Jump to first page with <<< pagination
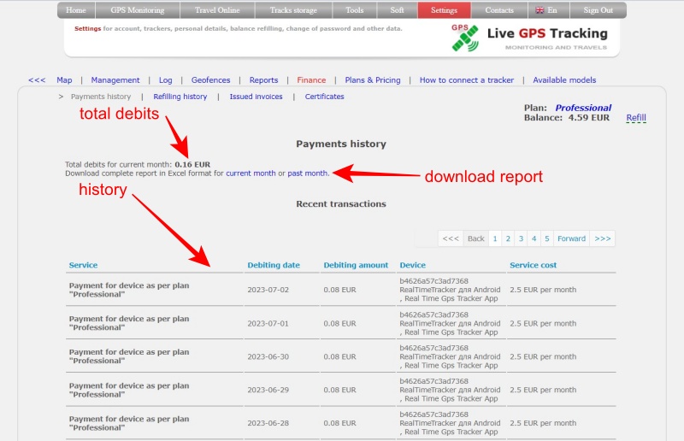684x441 pixels. pyautogui.click(x=451, y=238)
